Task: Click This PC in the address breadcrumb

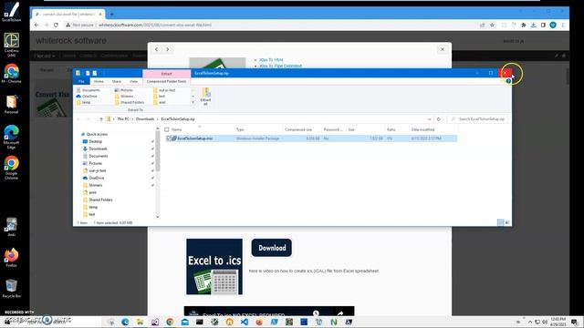Action: tap(123, 119)
